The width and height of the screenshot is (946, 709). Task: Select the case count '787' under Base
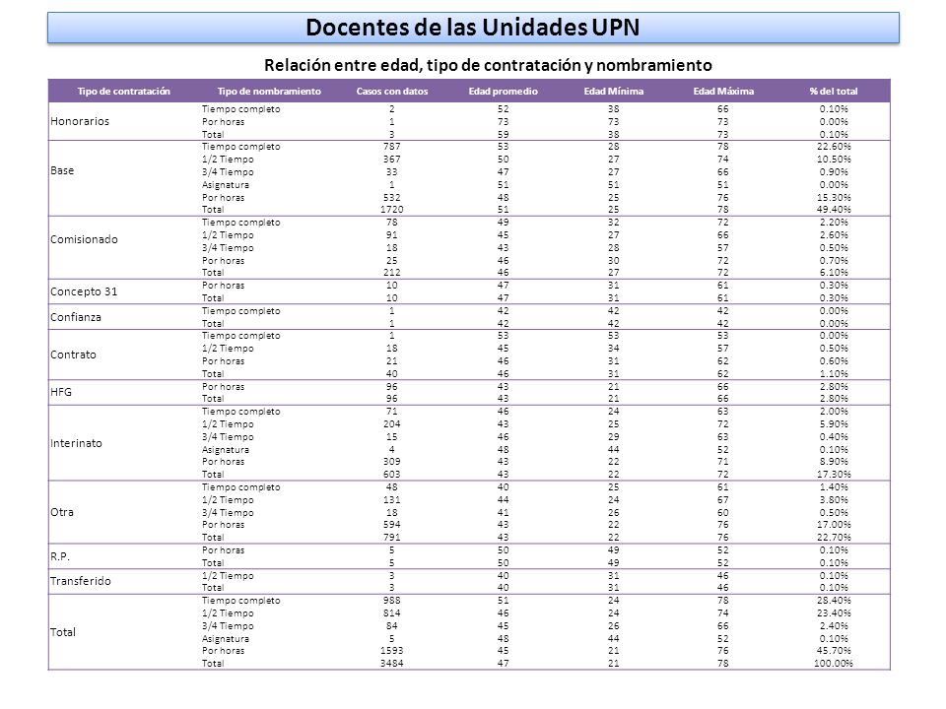pyautogui.click(x=391, y=147)
